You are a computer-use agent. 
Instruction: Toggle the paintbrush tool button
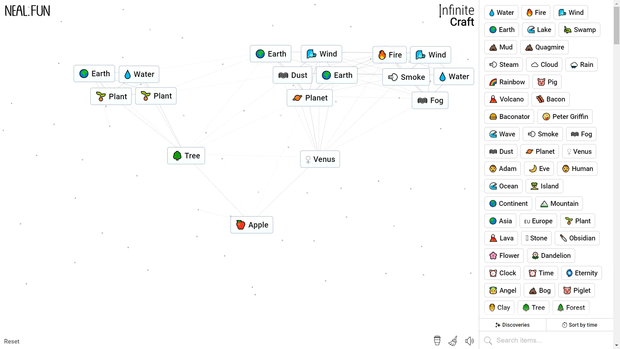click(x=453, y=341)
